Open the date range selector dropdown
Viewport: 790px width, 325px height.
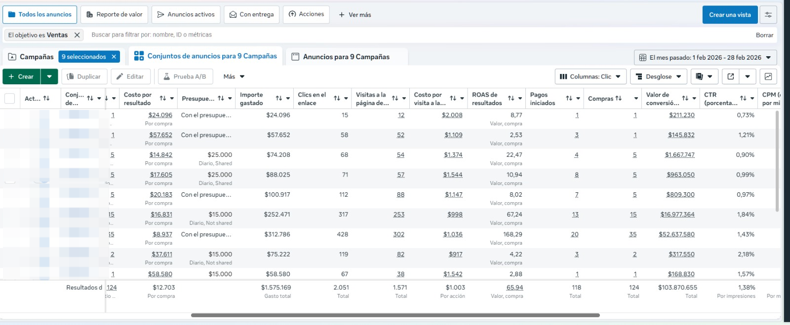pos(705,58)
